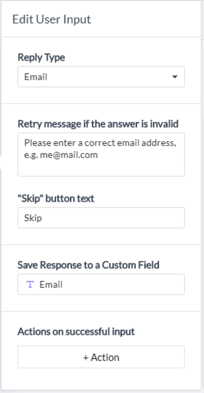Screen dimensions: 204x393
Task: Click the plus sign on the Action button
Action: 86,358
